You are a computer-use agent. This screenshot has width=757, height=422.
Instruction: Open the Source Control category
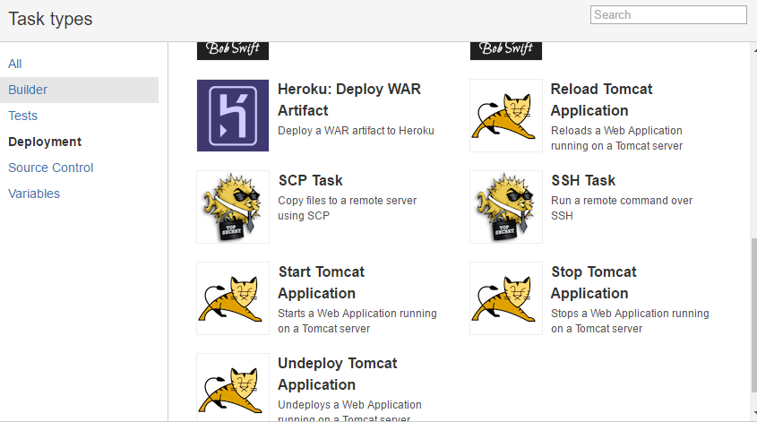(x=51, y=168)
